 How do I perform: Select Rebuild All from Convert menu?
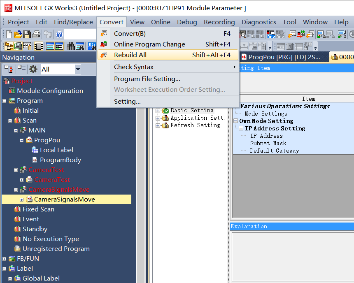click(x=130, y=55)
